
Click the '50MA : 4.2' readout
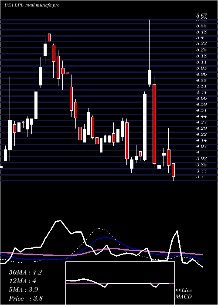pyautogui.click(x=25, y=272)
